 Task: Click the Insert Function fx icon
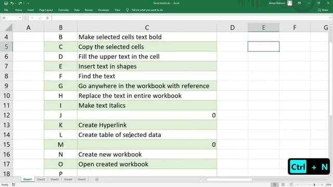pyautogui.click(x=47, y=18)
